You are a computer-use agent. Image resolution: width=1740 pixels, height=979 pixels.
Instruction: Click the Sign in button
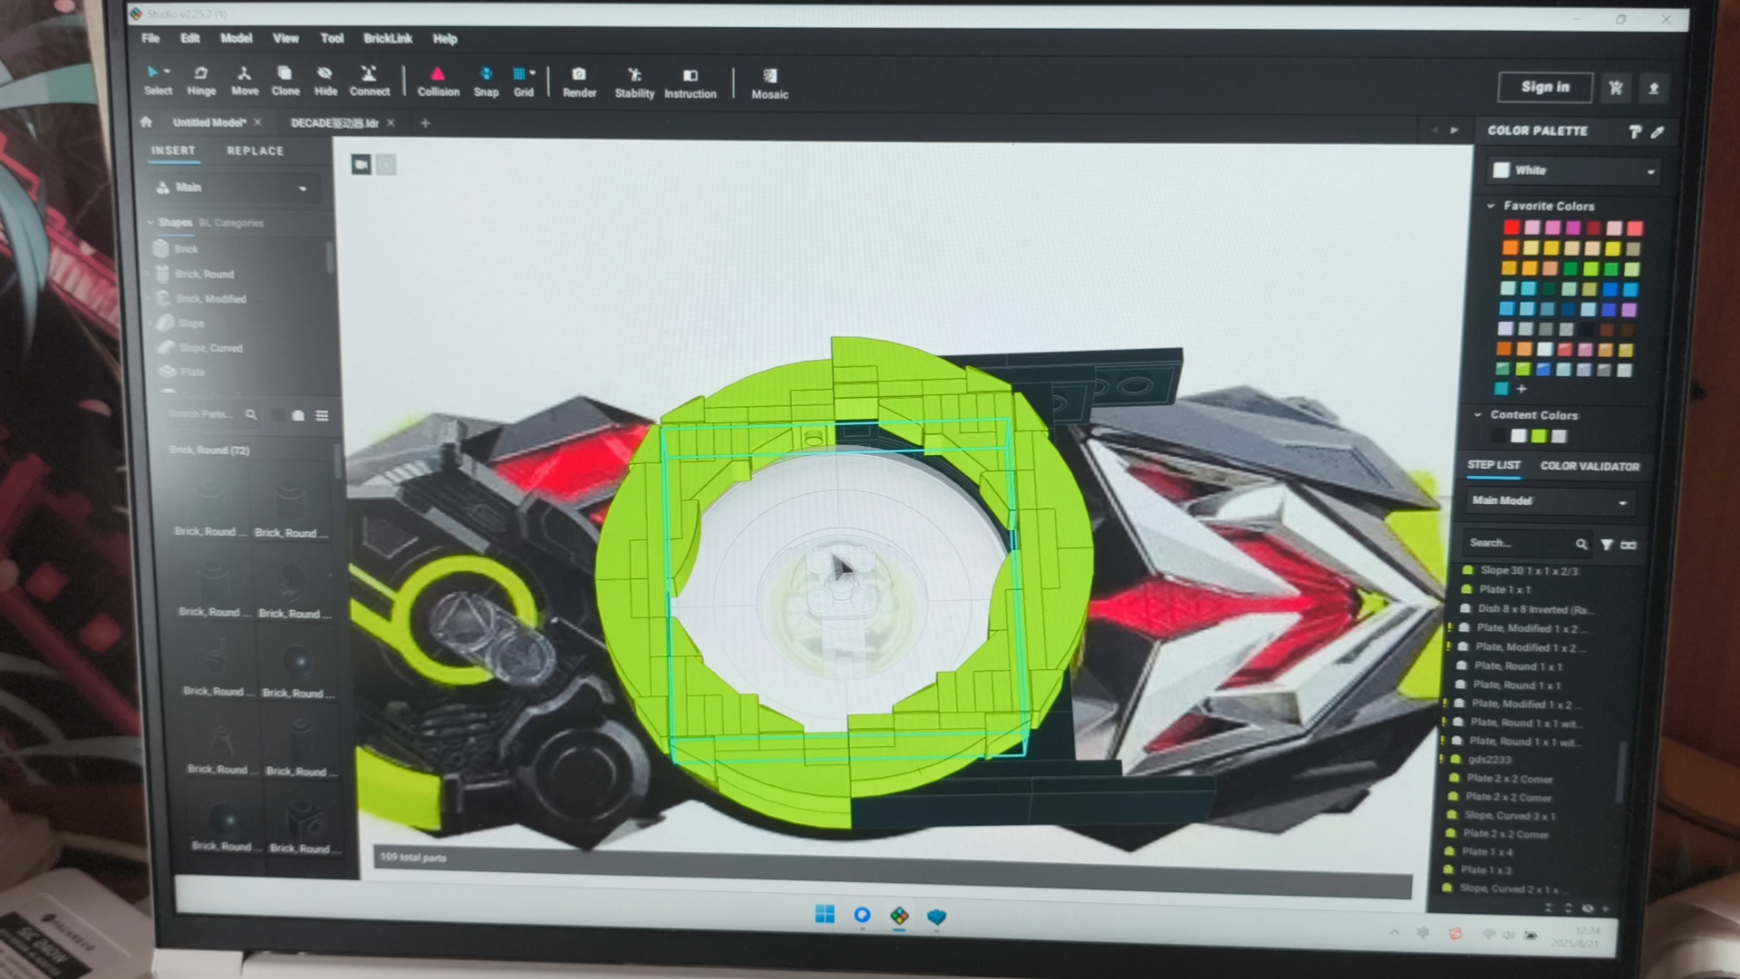[x=1545, y=86]
